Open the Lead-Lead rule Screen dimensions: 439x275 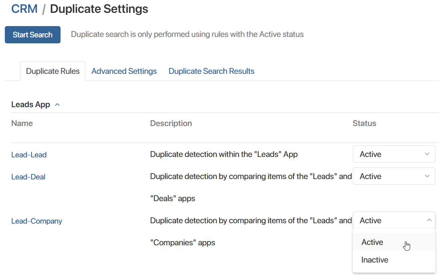[x=29, y=154]
